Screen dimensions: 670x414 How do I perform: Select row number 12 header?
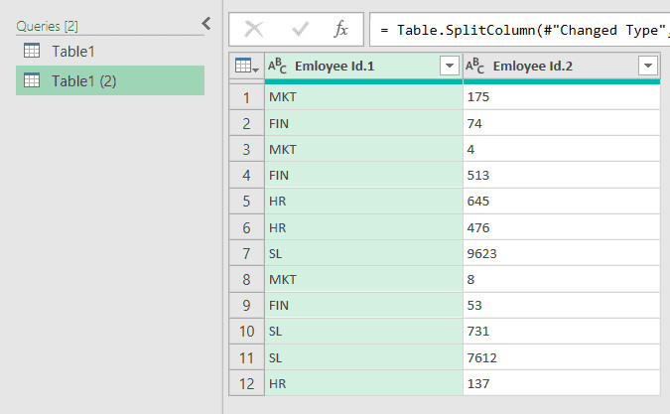click(246, 382)
